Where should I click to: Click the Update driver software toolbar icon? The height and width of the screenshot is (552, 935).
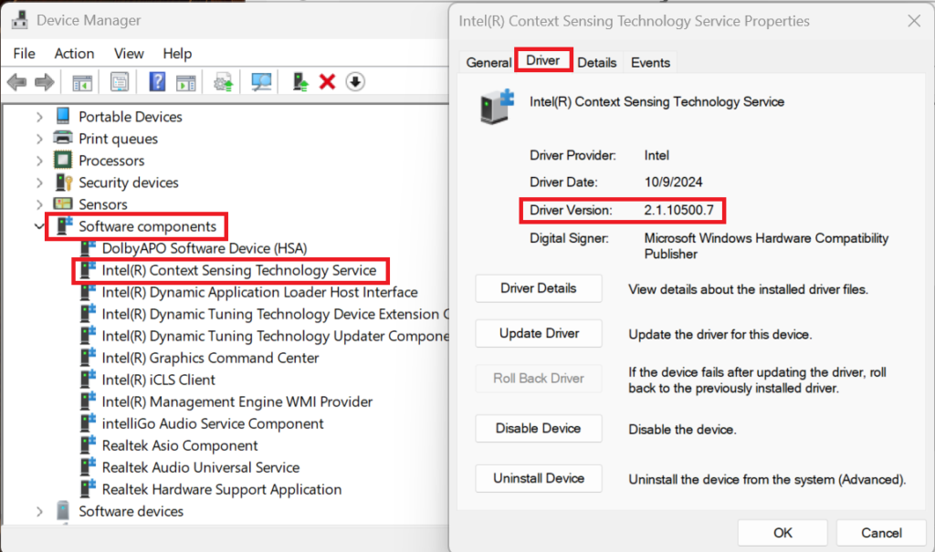pos(223,82)
